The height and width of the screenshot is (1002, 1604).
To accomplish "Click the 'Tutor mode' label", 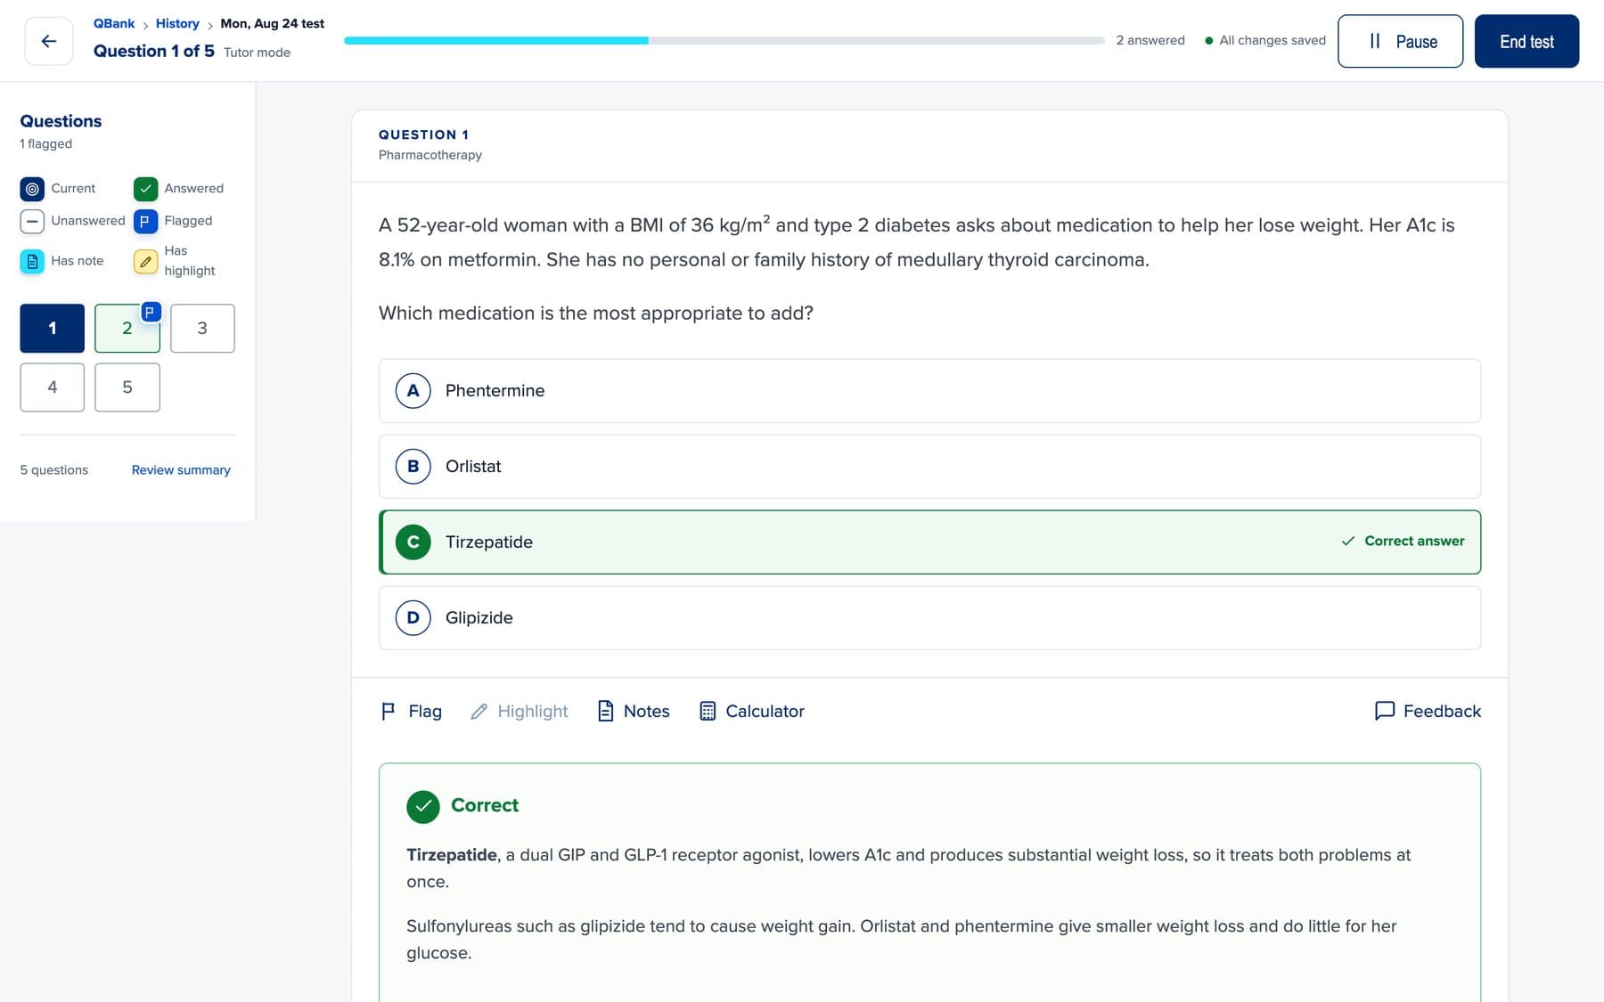I will coord(257,53).
